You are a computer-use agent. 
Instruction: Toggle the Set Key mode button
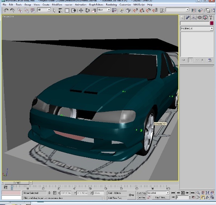141,197
